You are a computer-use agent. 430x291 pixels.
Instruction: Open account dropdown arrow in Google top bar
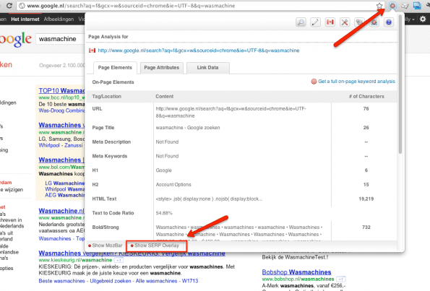point(413,19)
